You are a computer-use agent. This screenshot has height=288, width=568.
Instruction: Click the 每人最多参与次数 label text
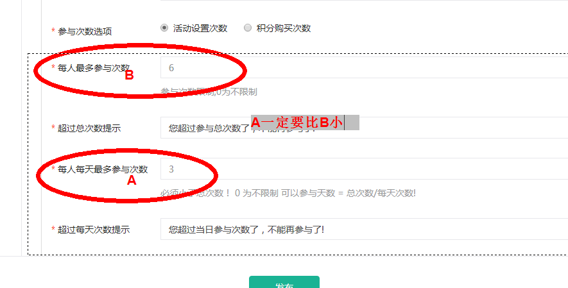[x=94, y=67]
